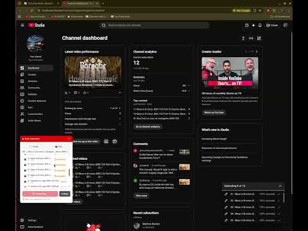Open Settings at the sidebar bottom
The width and height of the screenshot is (308, 231).
(36, 220)
